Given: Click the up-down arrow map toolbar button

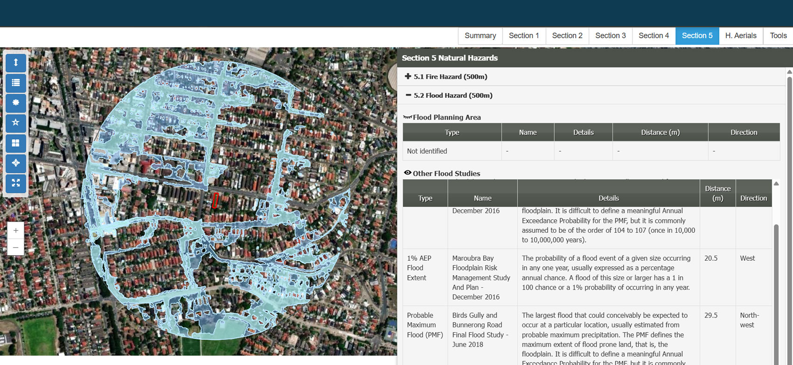Looking at the screenshot, I should (15, 63).
